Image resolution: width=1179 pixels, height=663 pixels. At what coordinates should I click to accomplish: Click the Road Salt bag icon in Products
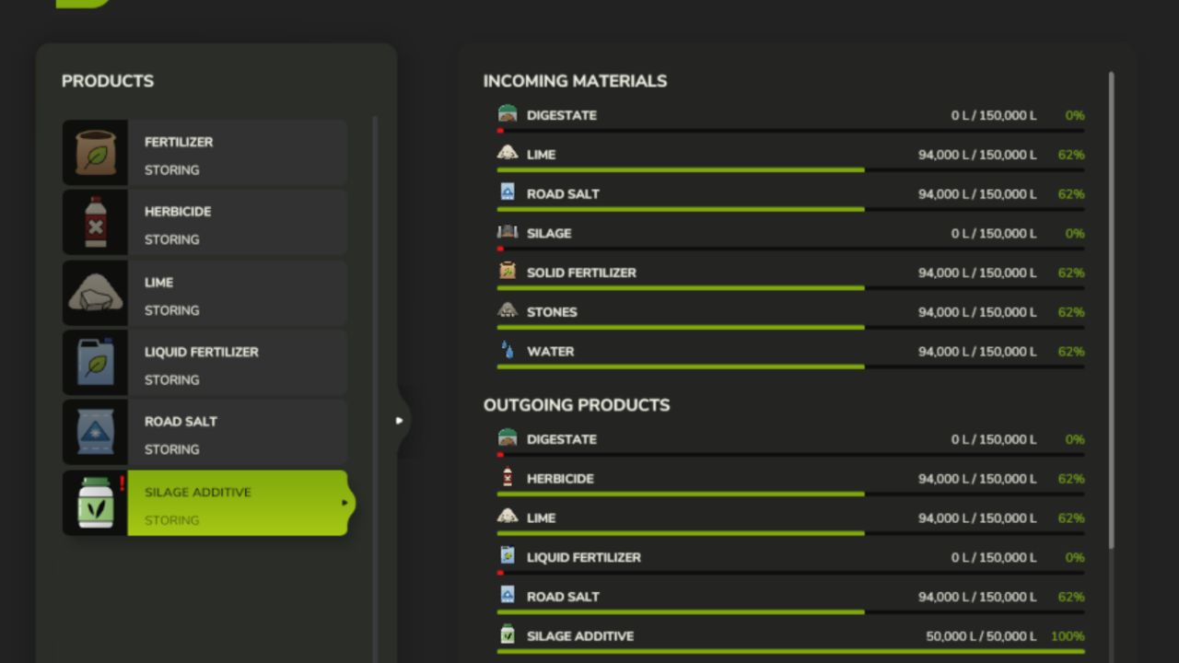tap(96, 433)
